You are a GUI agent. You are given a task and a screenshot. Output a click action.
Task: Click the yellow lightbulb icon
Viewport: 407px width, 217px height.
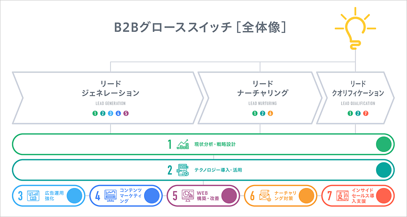[x=355, y=31]
